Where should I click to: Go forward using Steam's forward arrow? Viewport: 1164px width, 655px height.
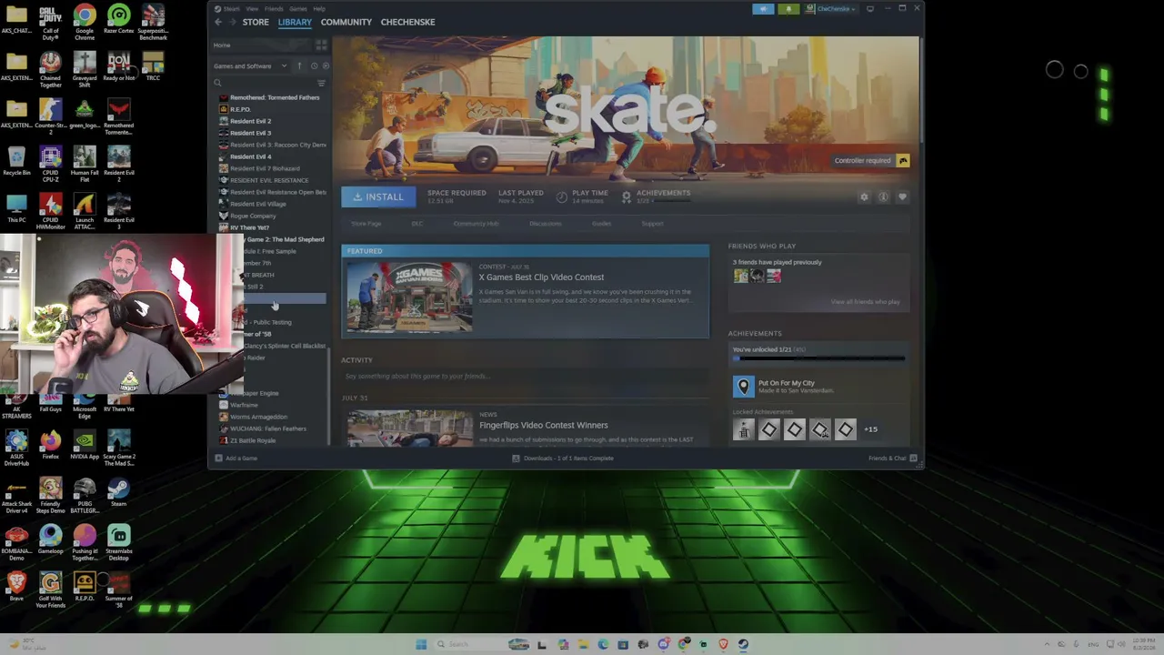(x=232, y=22)
